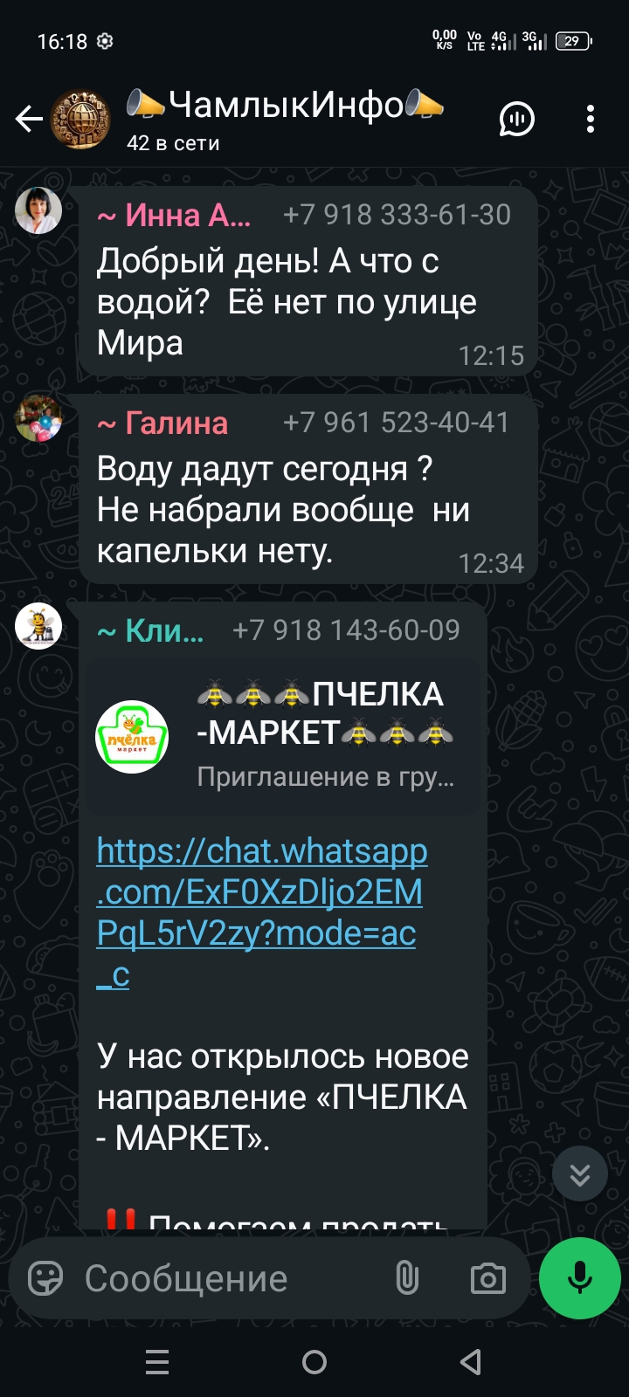Tap the back arrow to leave the chat

point(29,119)
